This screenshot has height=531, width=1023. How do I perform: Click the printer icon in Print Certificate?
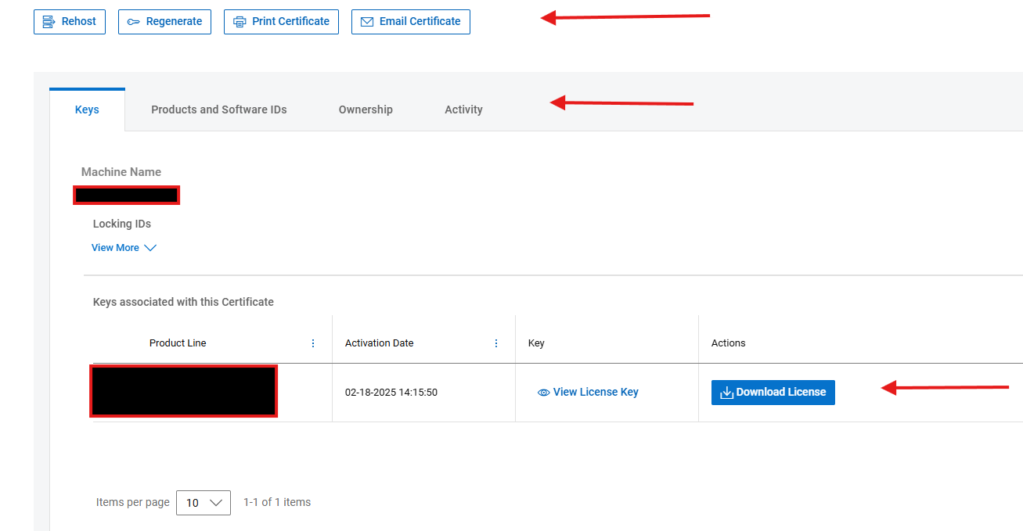(240, 21)
